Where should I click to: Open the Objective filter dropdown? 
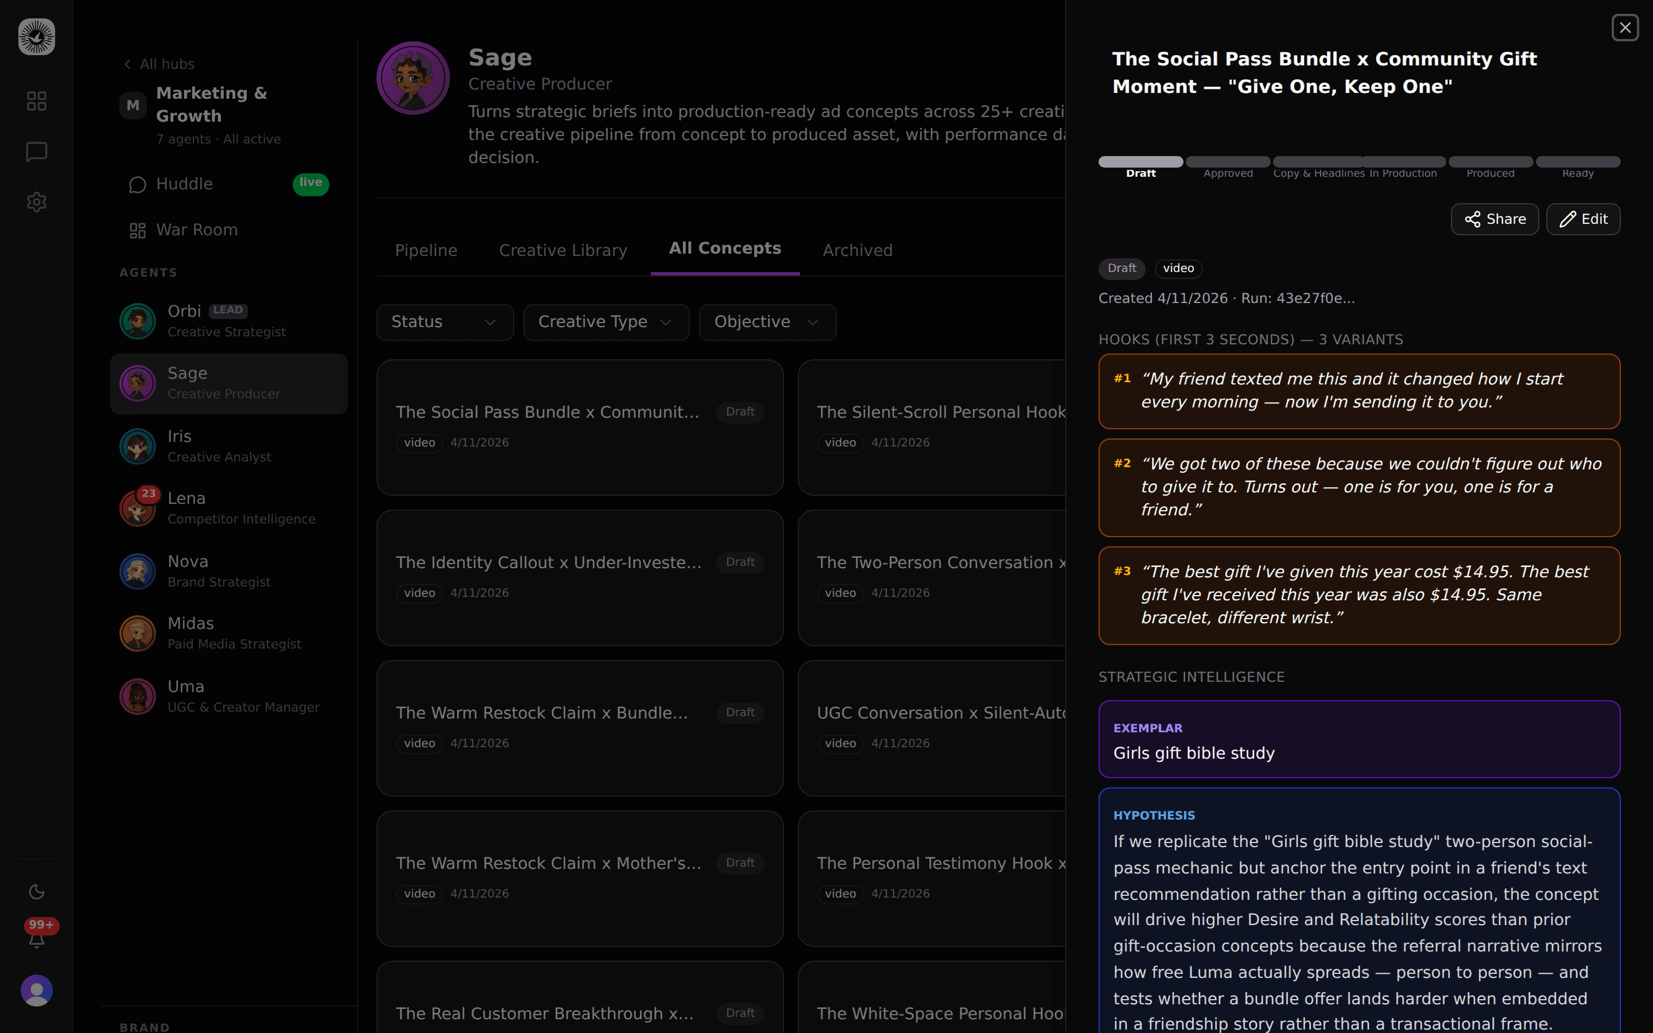coord(766,322)
